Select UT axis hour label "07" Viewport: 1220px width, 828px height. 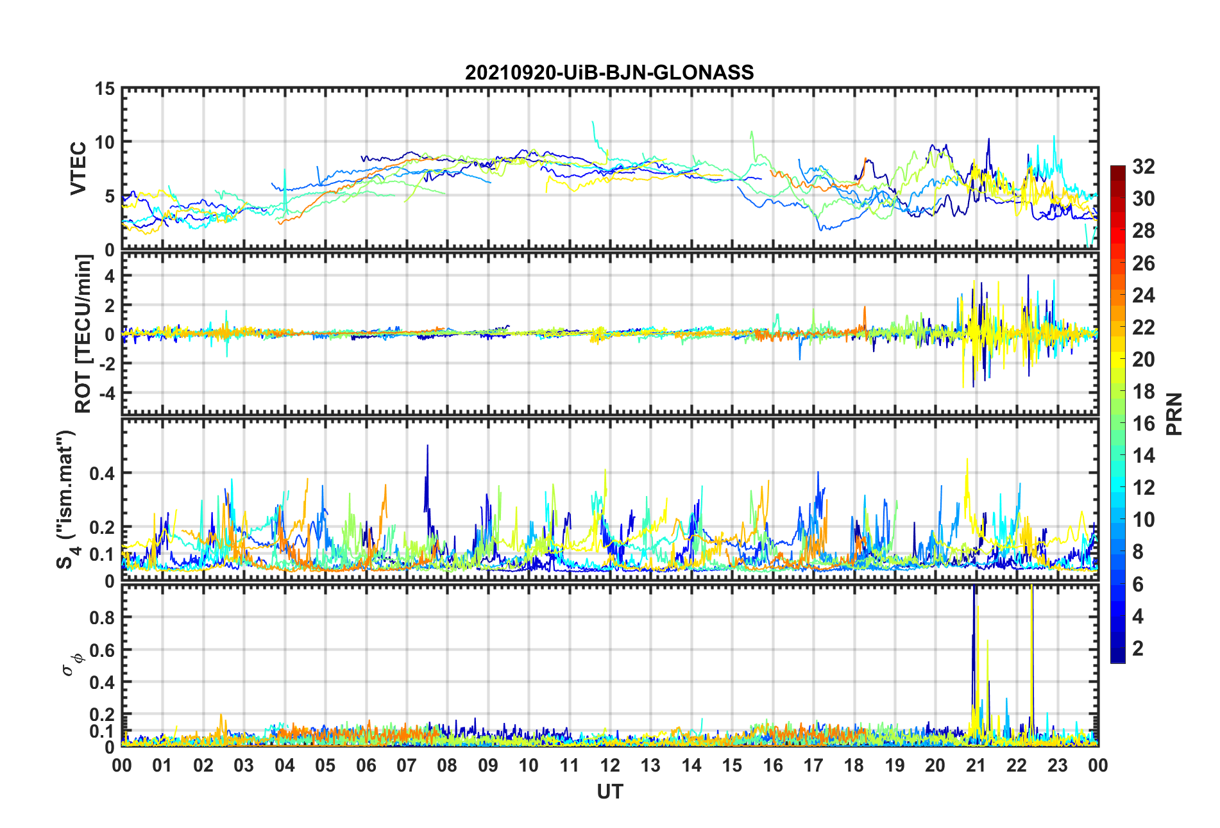tap(407, 765)
